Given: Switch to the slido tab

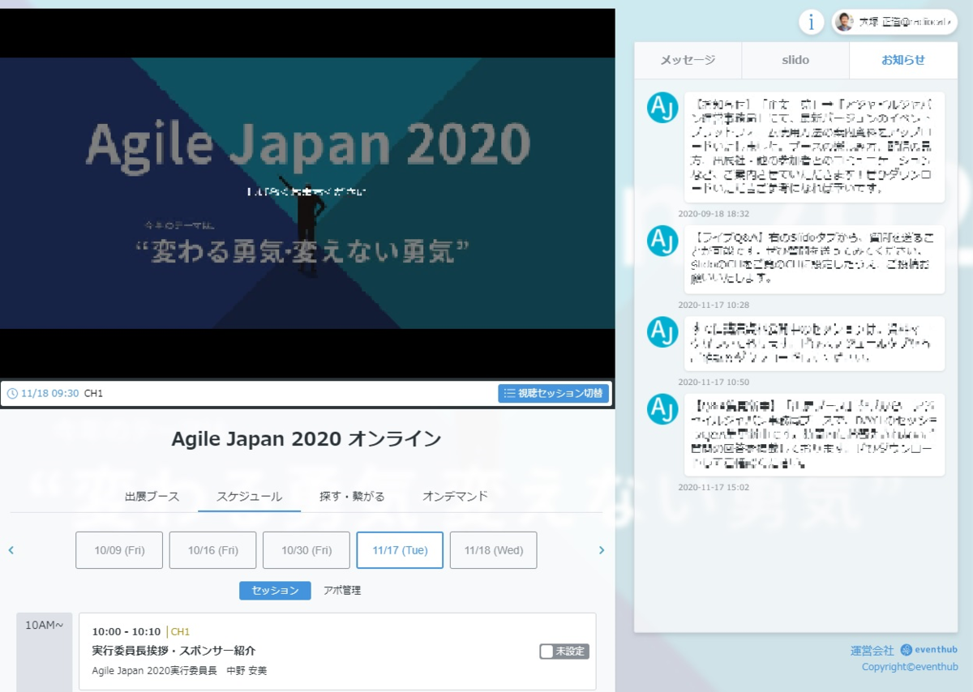Looking at the screenshot, I should click(795, 60).
